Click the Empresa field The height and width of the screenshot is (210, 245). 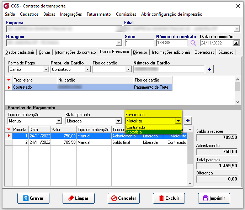pyautogui.click(x=64, y=29)
